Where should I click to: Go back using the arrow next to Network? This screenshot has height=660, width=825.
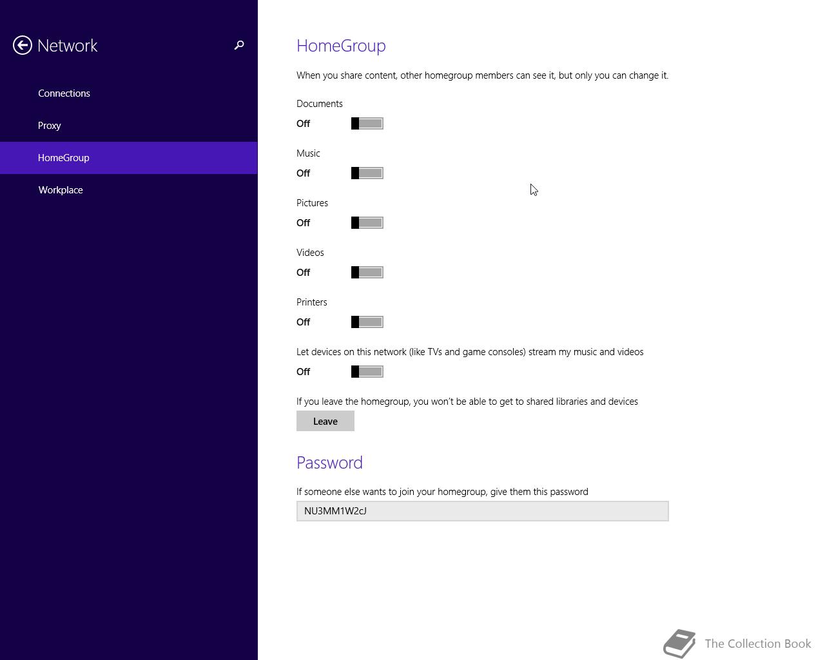[23, 45]
